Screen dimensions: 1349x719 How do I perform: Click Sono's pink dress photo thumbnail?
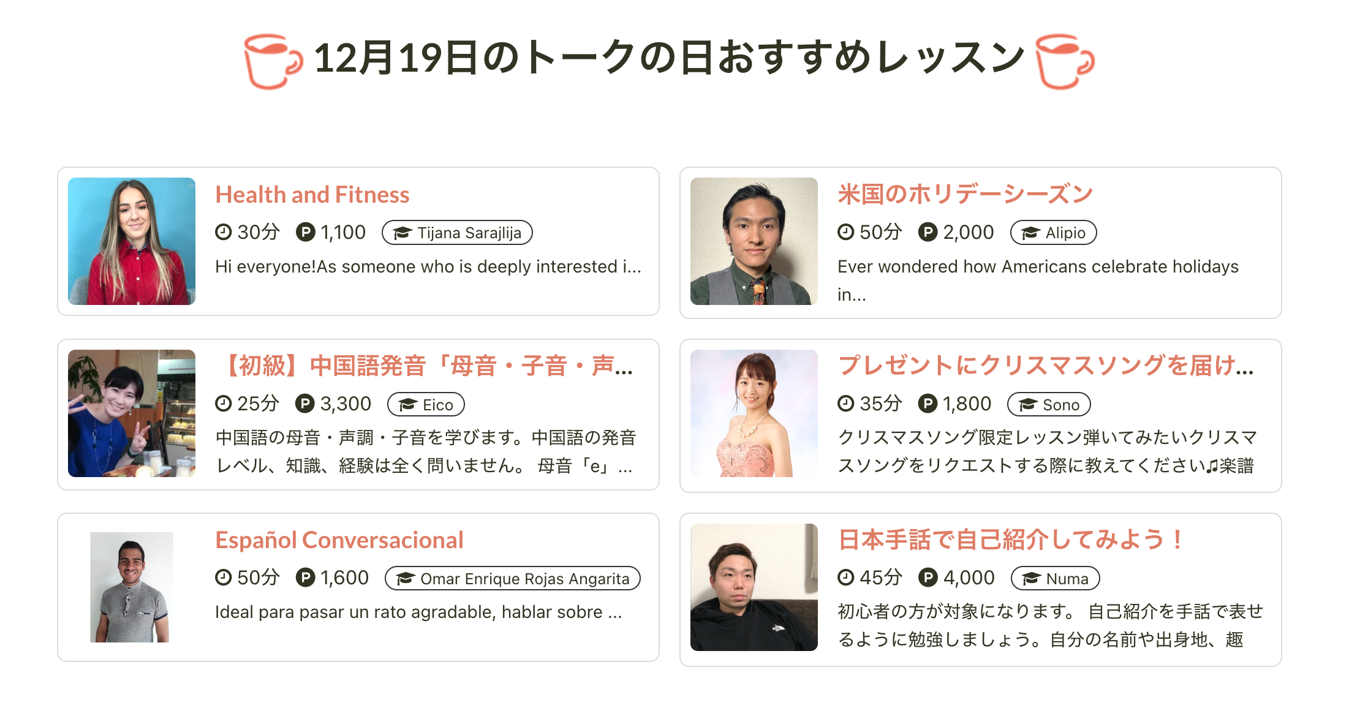click(x=754, y=413)
